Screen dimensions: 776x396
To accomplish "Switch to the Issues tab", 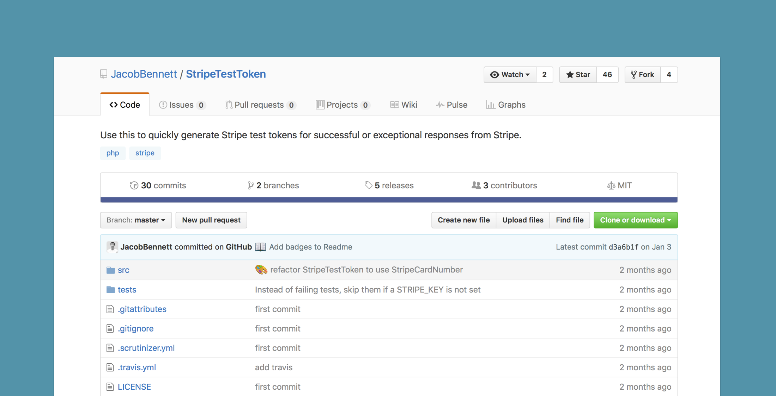I will 182,105.
